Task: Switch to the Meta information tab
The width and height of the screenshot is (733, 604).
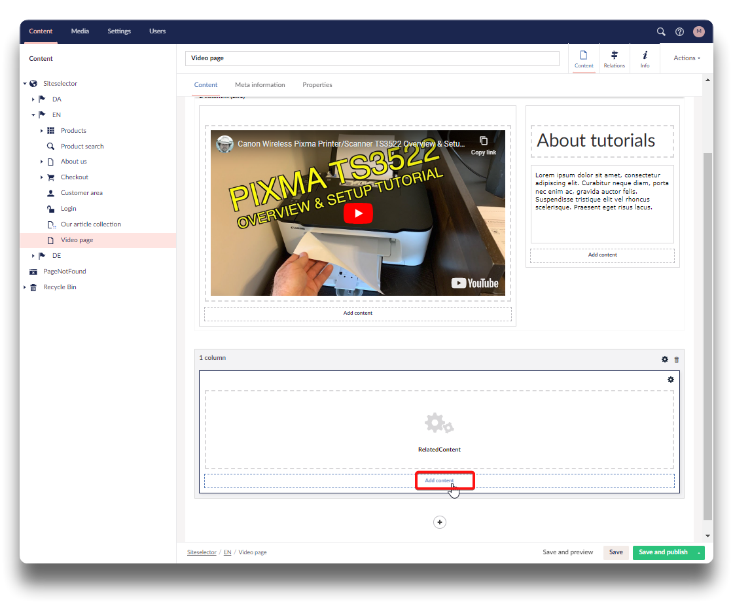Action: point(260,85)
